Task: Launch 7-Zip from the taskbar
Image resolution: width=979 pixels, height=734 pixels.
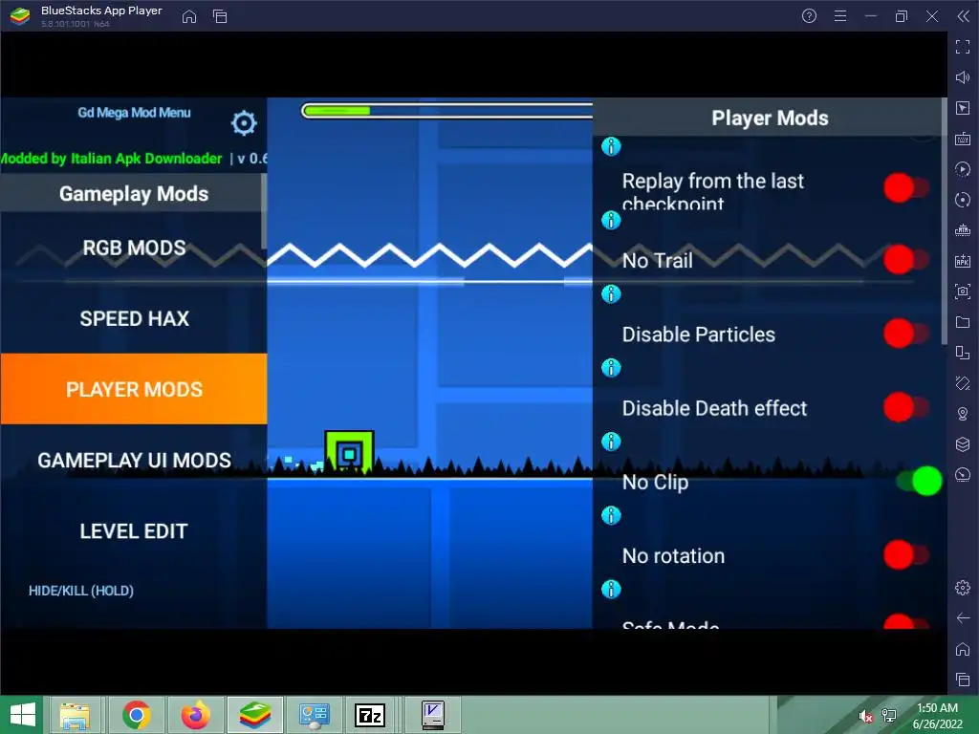Action: point(370,715)
